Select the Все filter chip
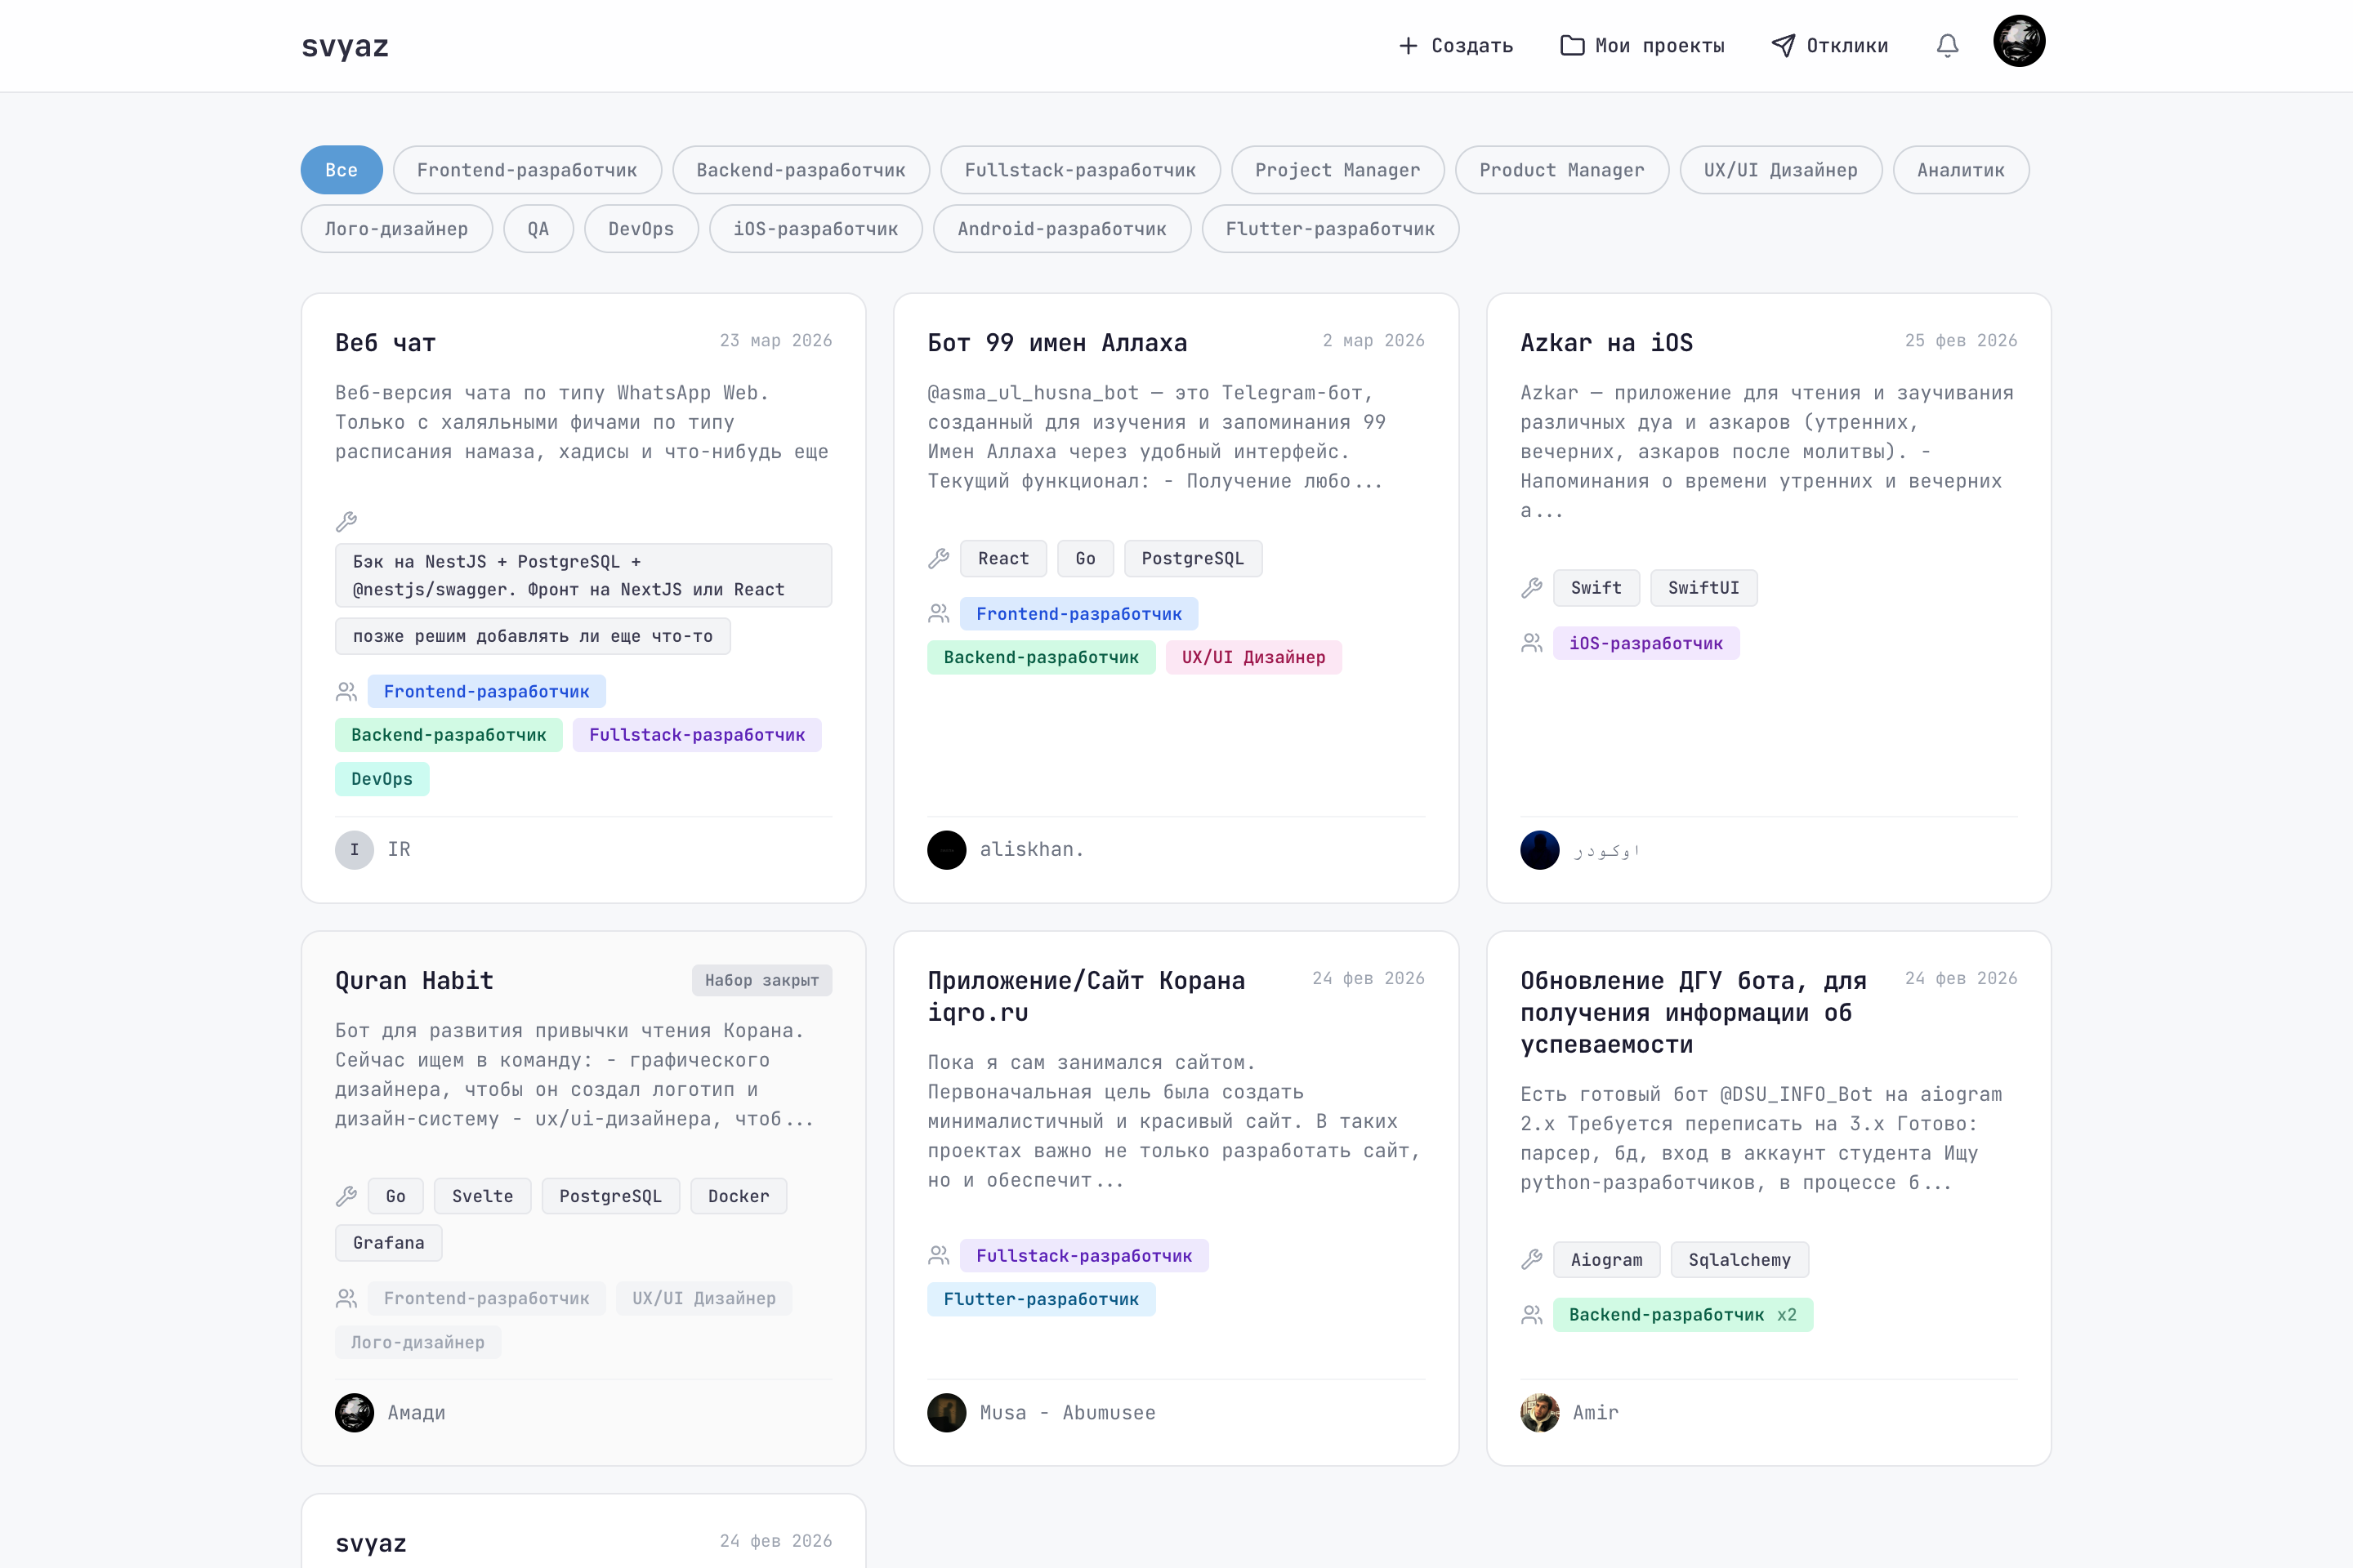This screenshot has width=2353, height=1568. [342, 170]
